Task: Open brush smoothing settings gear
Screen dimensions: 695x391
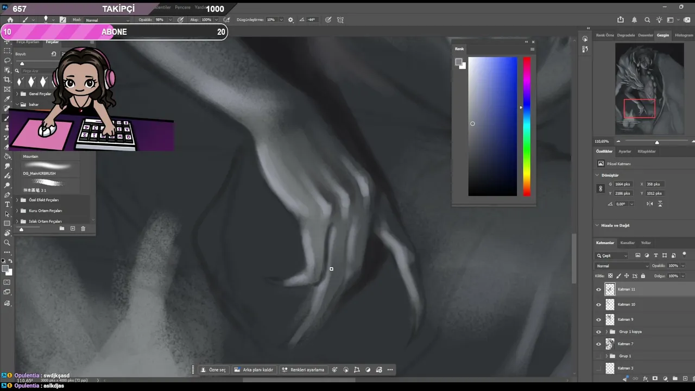Action: pos(290,20)
